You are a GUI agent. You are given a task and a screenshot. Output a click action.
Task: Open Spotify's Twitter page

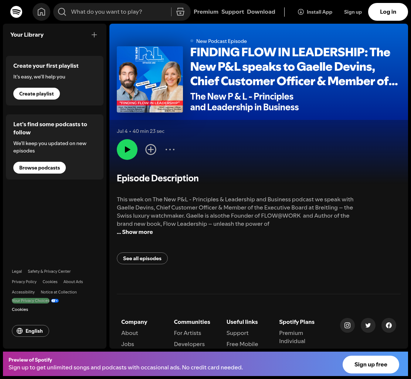(368, 325)
